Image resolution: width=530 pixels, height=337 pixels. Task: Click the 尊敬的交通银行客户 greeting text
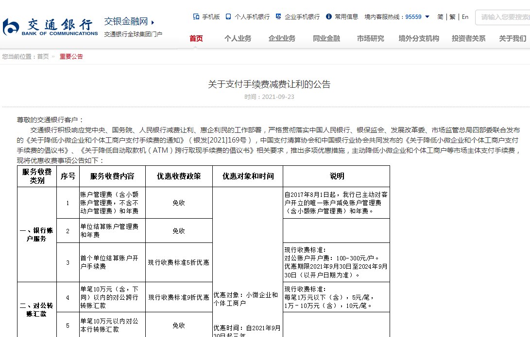[50, 120]
